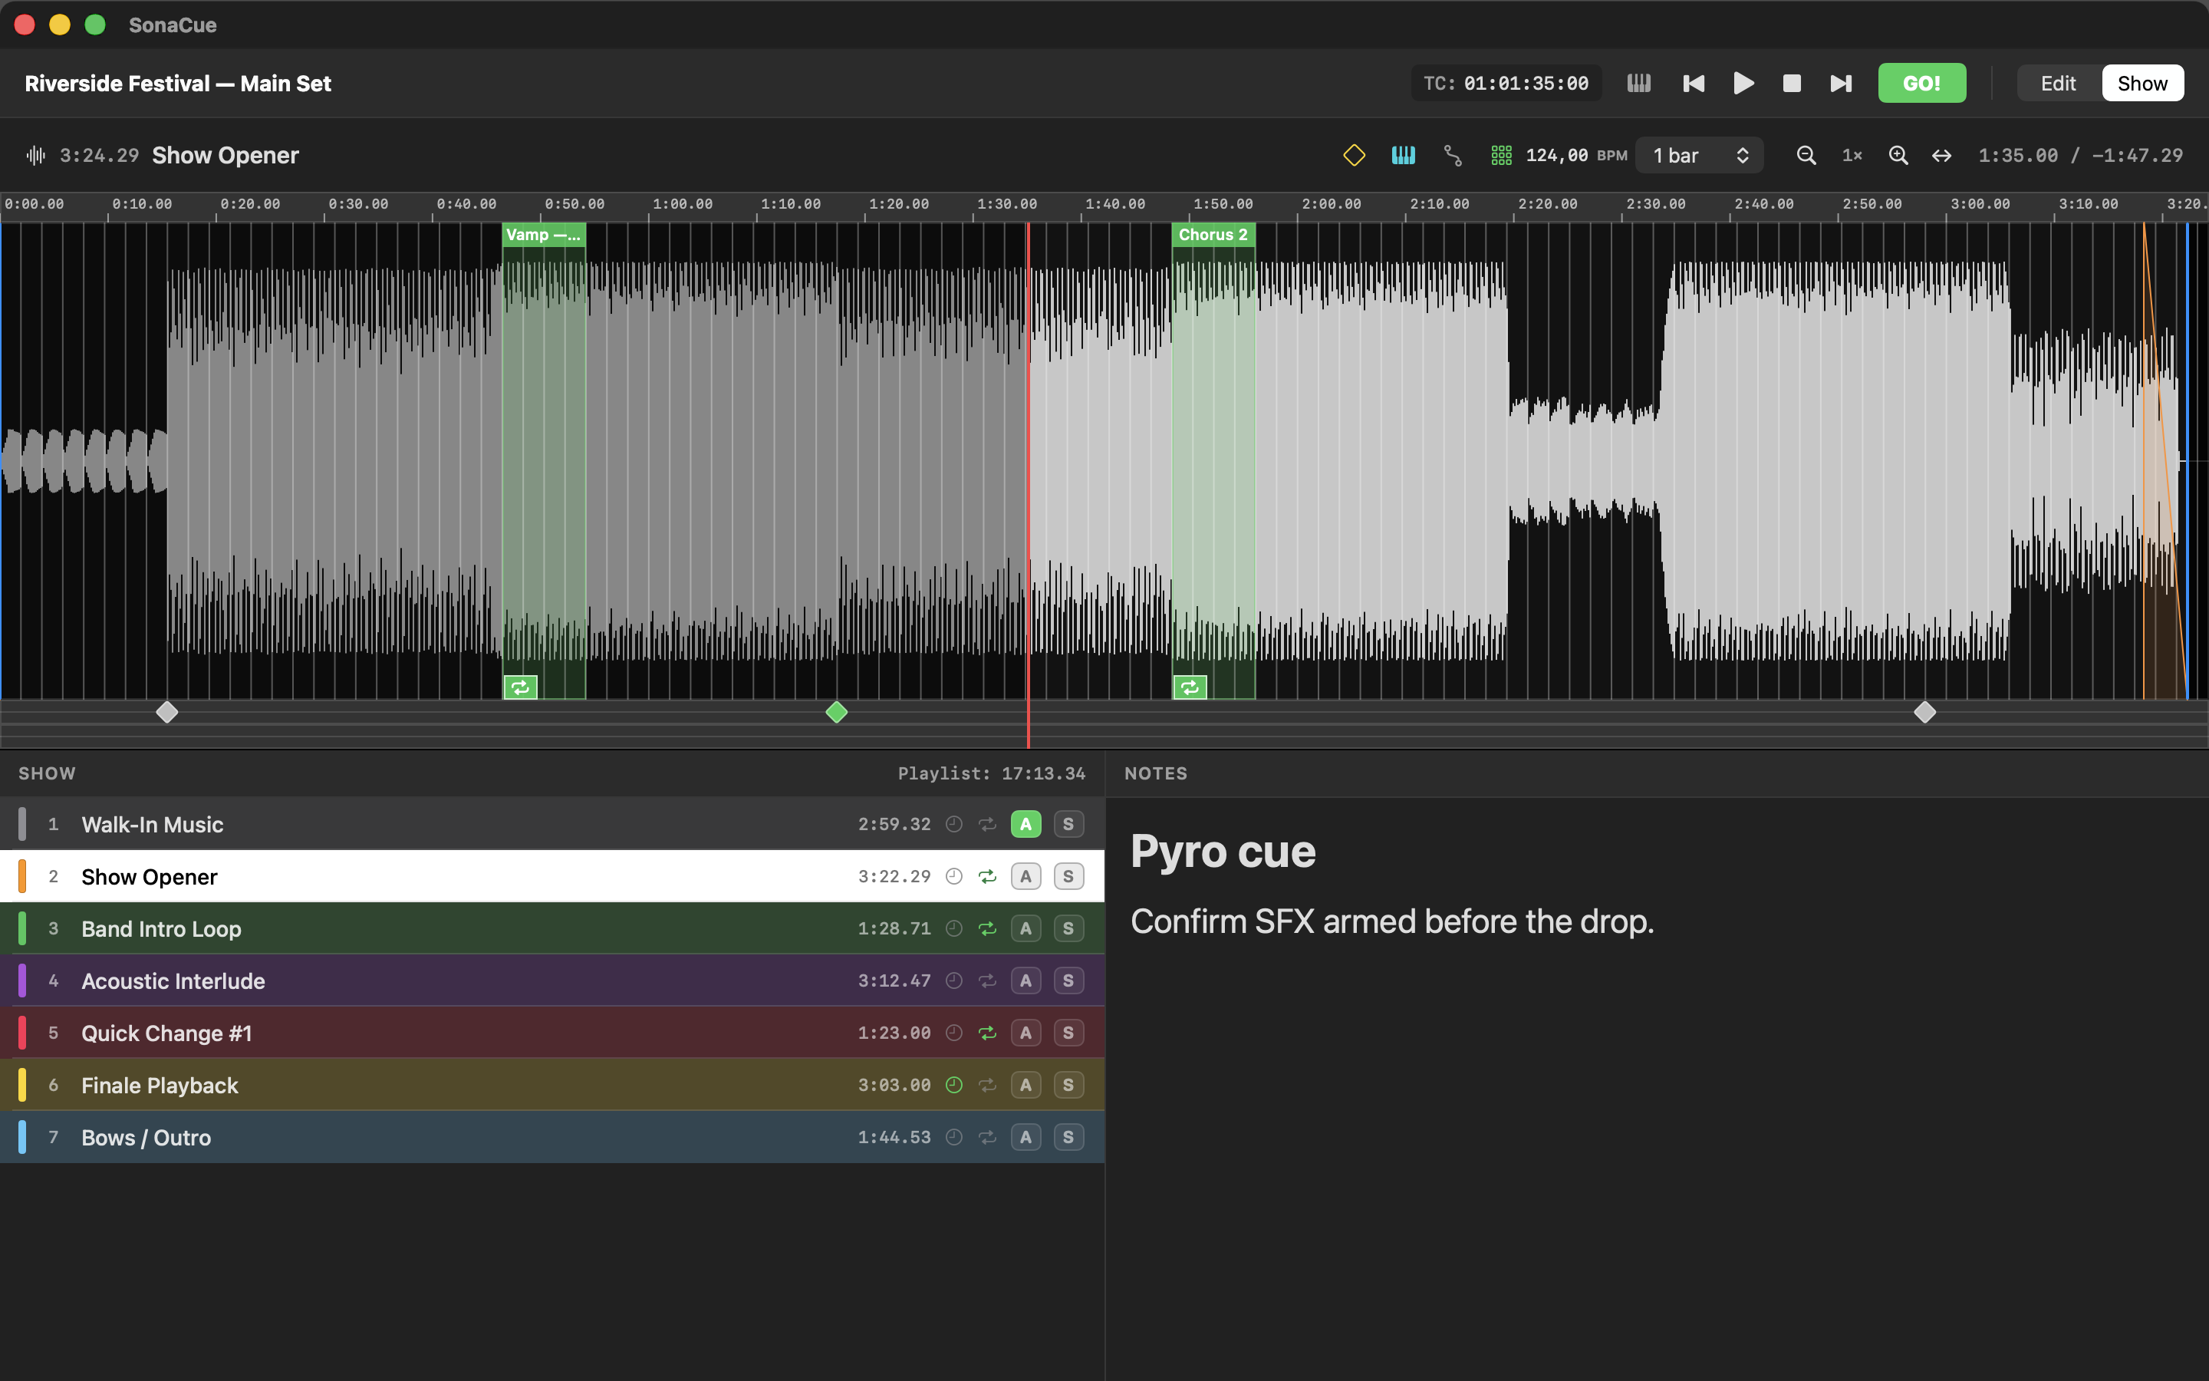Viewport: 2209px width, 1381px height.
Task: Click clock icon on Bows / Outro row
Action: (x=954, y=1136)
